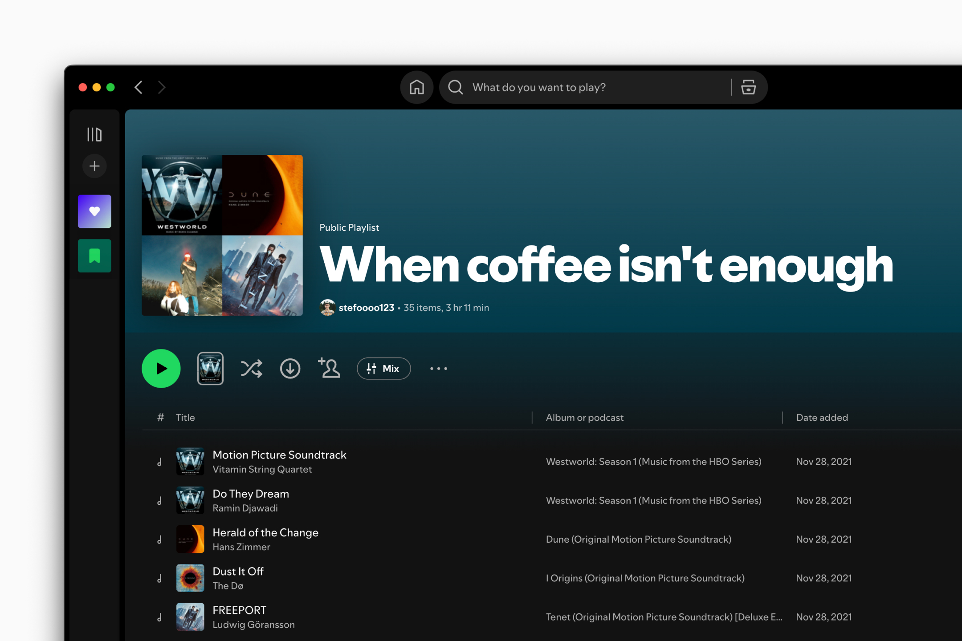Sort tracks by the Date added column
Viewport: 962px width, 641px height.
[x=822, y=418]
